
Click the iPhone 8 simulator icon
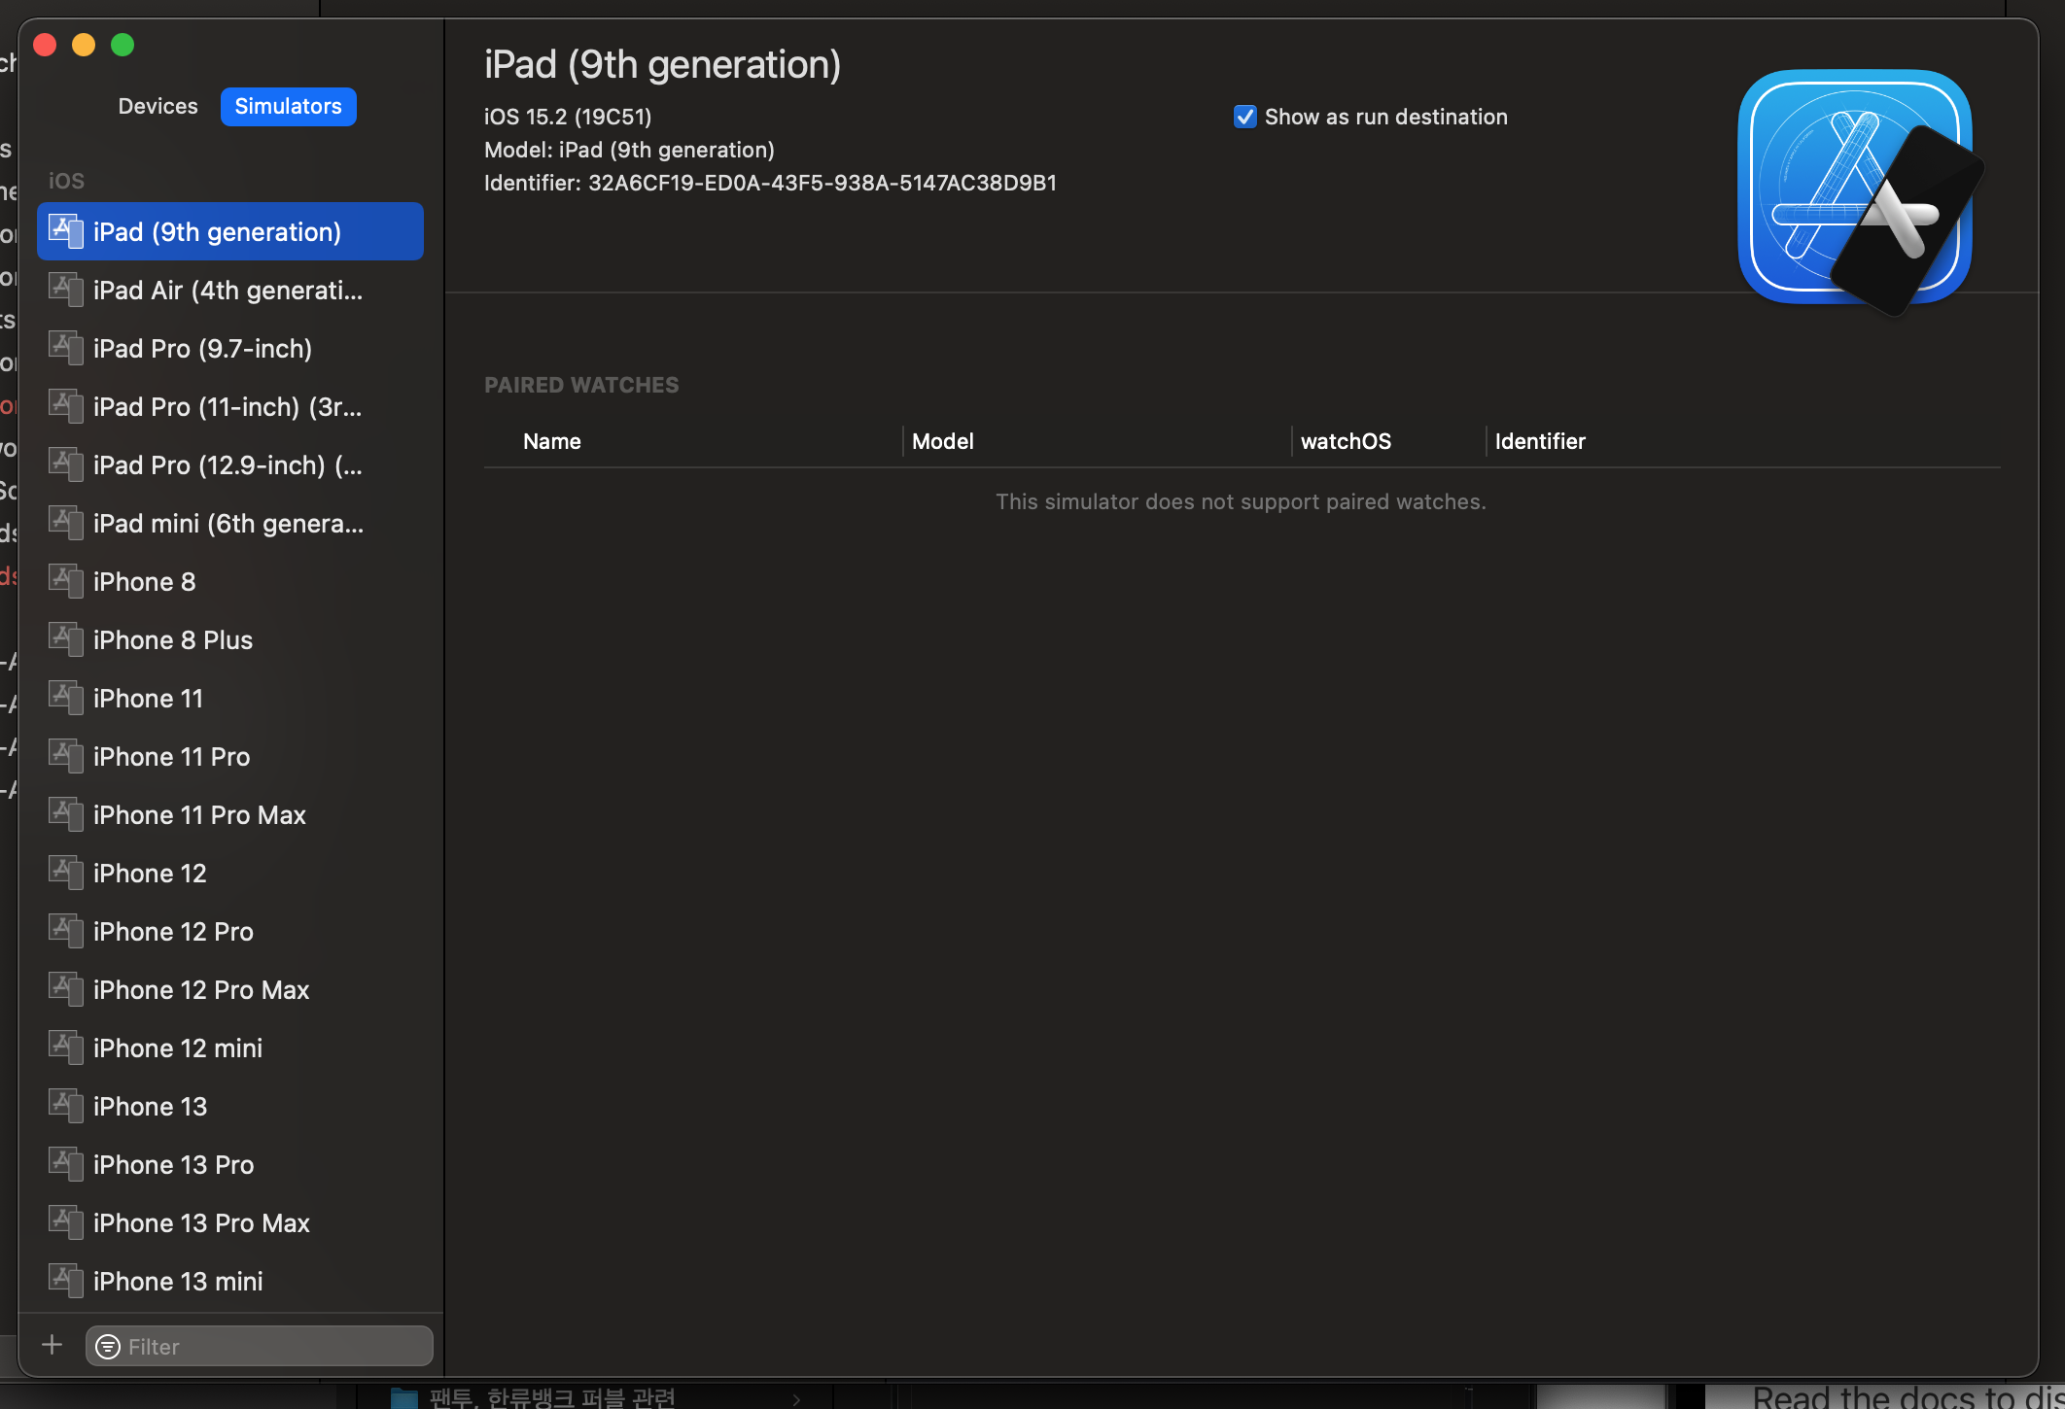pos(66,581)
